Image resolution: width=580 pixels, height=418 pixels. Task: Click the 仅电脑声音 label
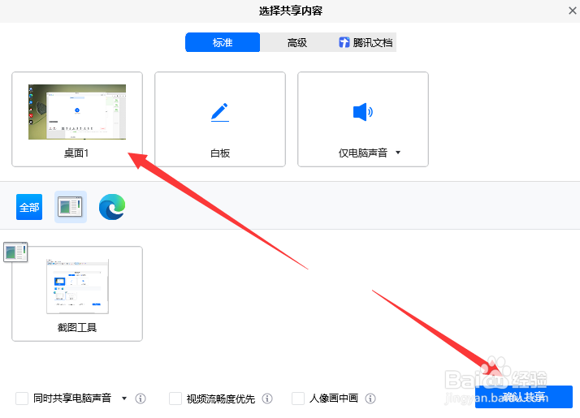click(363, 153)
